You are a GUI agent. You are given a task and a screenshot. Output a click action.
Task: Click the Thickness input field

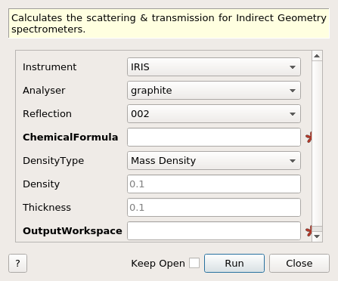click(214, 208)
